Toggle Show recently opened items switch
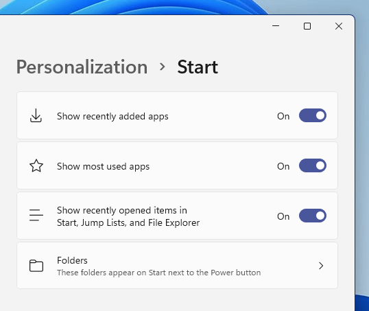The width and height of the screenshot is (369, 311). pyautogui.click(x=313, y=216)
